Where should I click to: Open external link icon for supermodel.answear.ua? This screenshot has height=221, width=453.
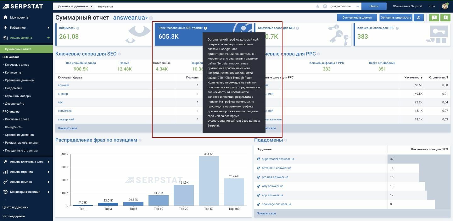pyautogui.click(x=259, y=159)
